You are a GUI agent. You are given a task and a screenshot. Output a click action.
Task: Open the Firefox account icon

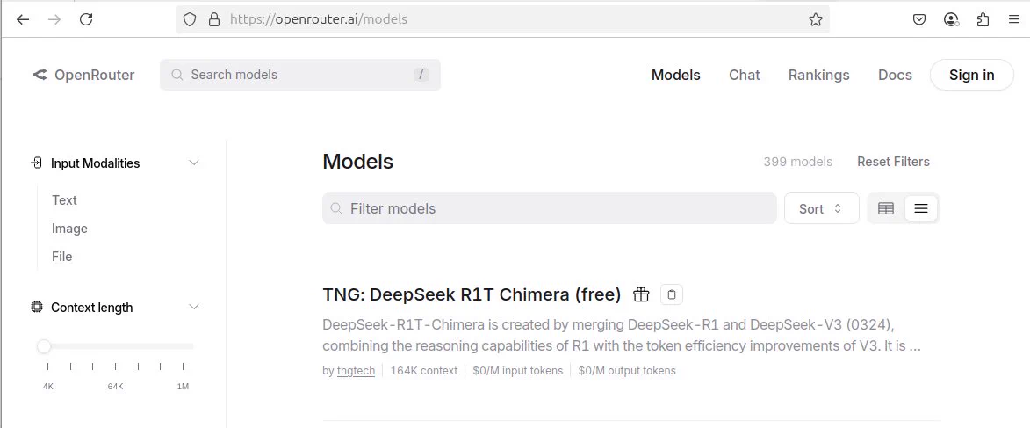pos(951,19)
